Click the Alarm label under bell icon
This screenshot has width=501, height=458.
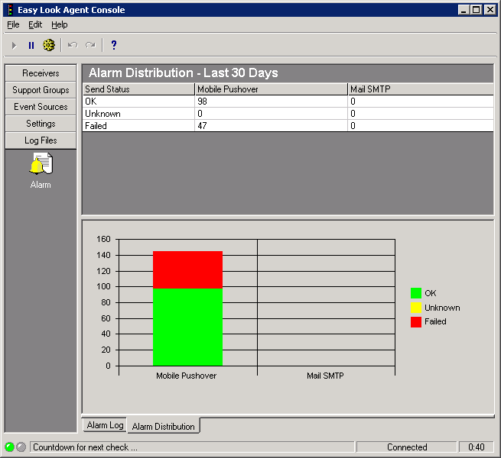coord(41,185)
